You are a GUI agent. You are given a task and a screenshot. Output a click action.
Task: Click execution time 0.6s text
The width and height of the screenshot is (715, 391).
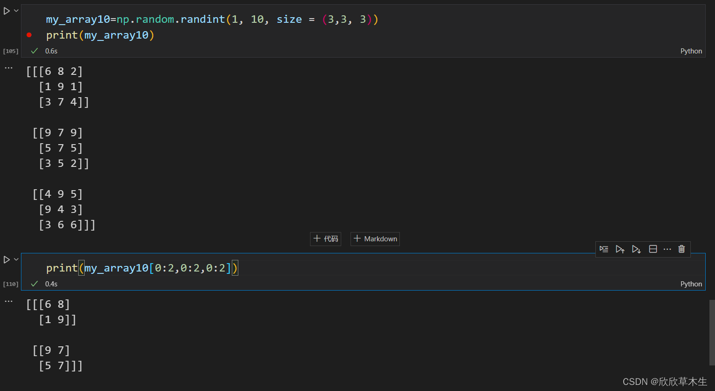tap(51, 51)
